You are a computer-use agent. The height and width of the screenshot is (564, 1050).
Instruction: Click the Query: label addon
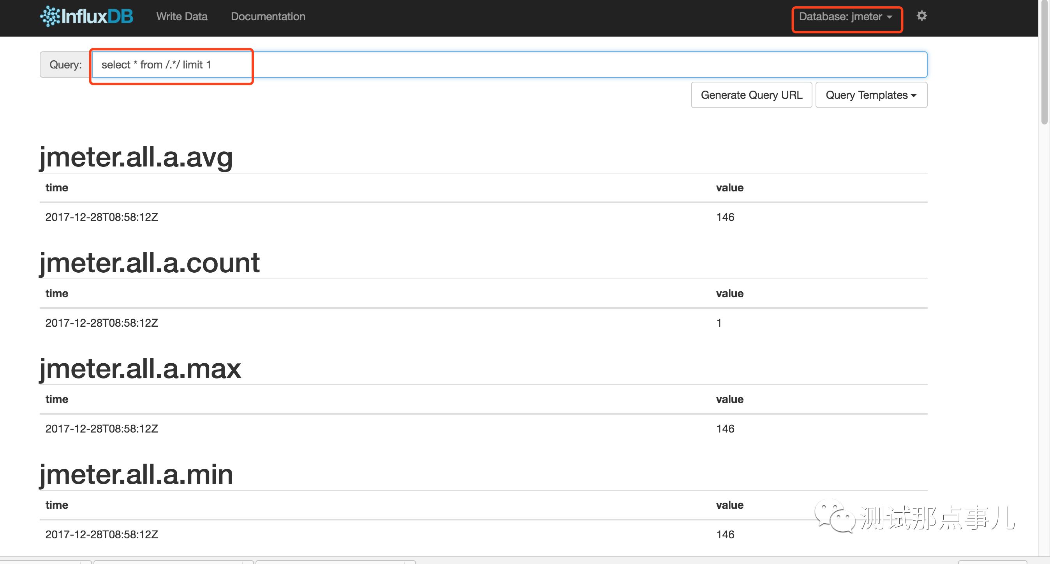(65, 65)
